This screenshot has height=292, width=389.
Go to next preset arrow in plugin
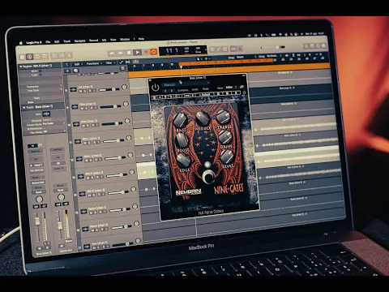(172, 91)
